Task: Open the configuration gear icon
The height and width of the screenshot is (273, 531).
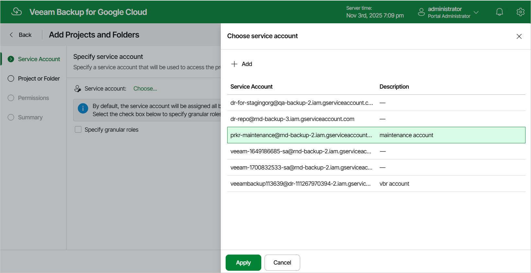Action: [521, 12]
